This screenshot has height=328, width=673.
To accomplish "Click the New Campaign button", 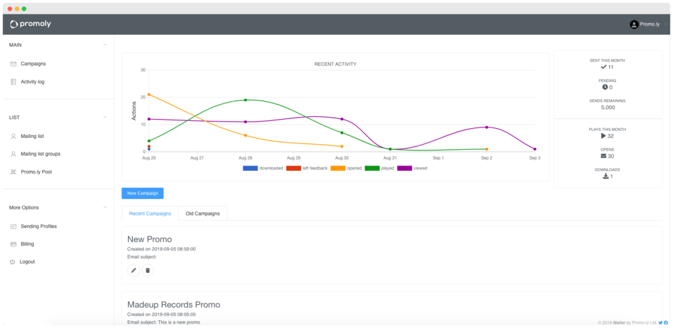I will click(x=143, y=193).
